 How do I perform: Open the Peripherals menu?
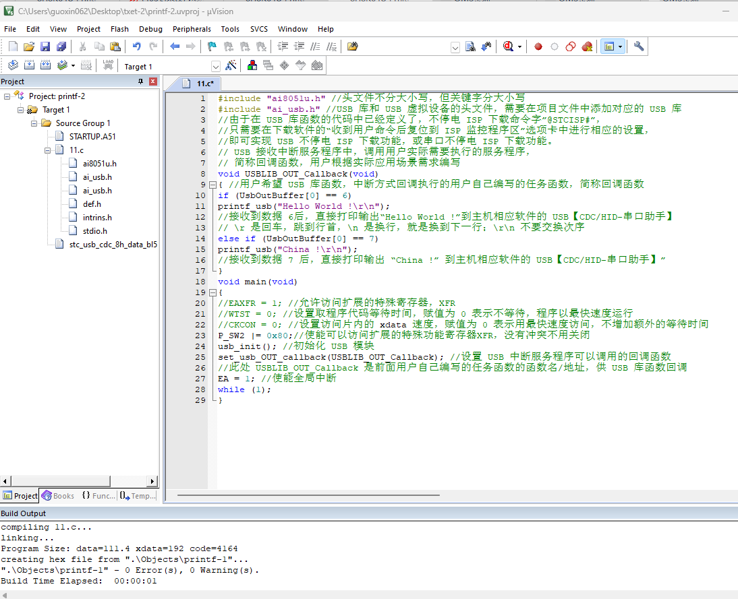coord(192,29)
